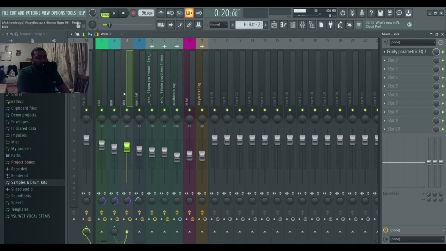Click the save new version icon

click(390, 13)
